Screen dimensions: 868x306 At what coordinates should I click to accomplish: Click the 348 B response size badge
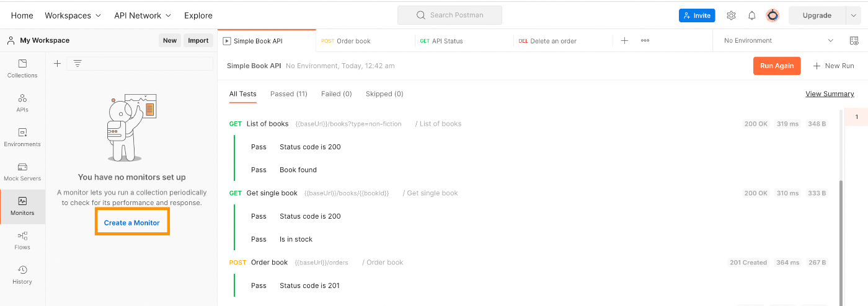coord(817,124)
